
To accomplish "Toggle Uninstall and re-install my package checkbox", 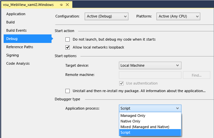I will point(68,91).
